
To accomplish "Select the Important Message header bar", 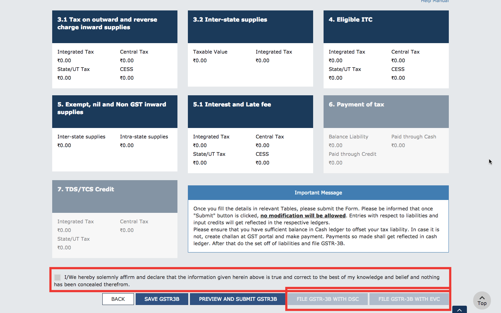I will (x=318, y=192).
